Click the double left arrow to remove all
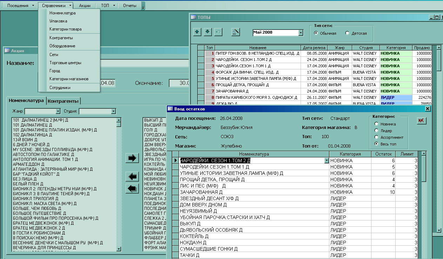Viewport: 443px width, 259px height. 132,189
